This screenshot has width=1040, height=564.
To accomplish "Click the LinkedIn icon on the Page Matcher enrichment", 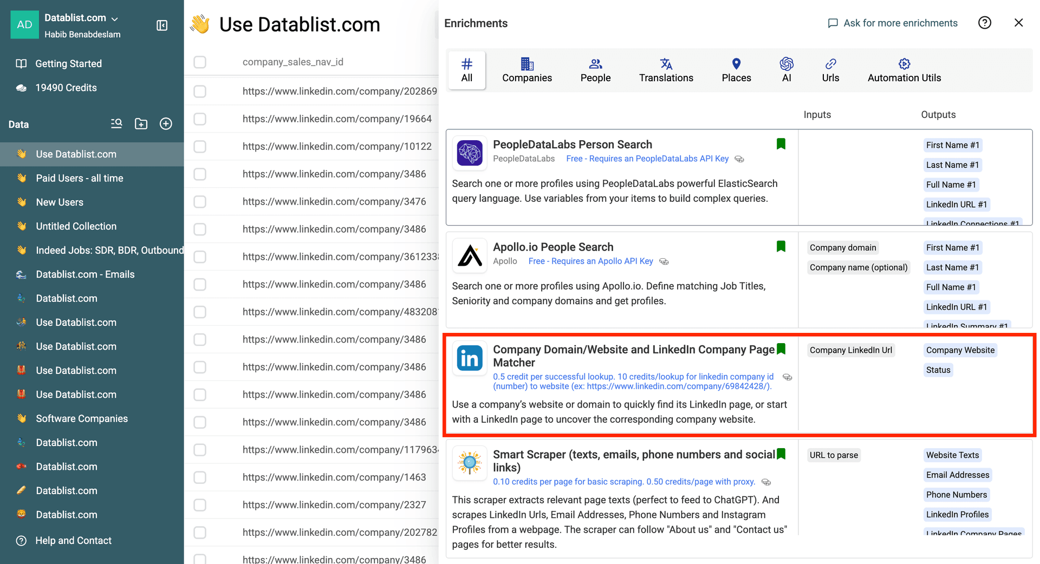I will [x=469, y=358].
